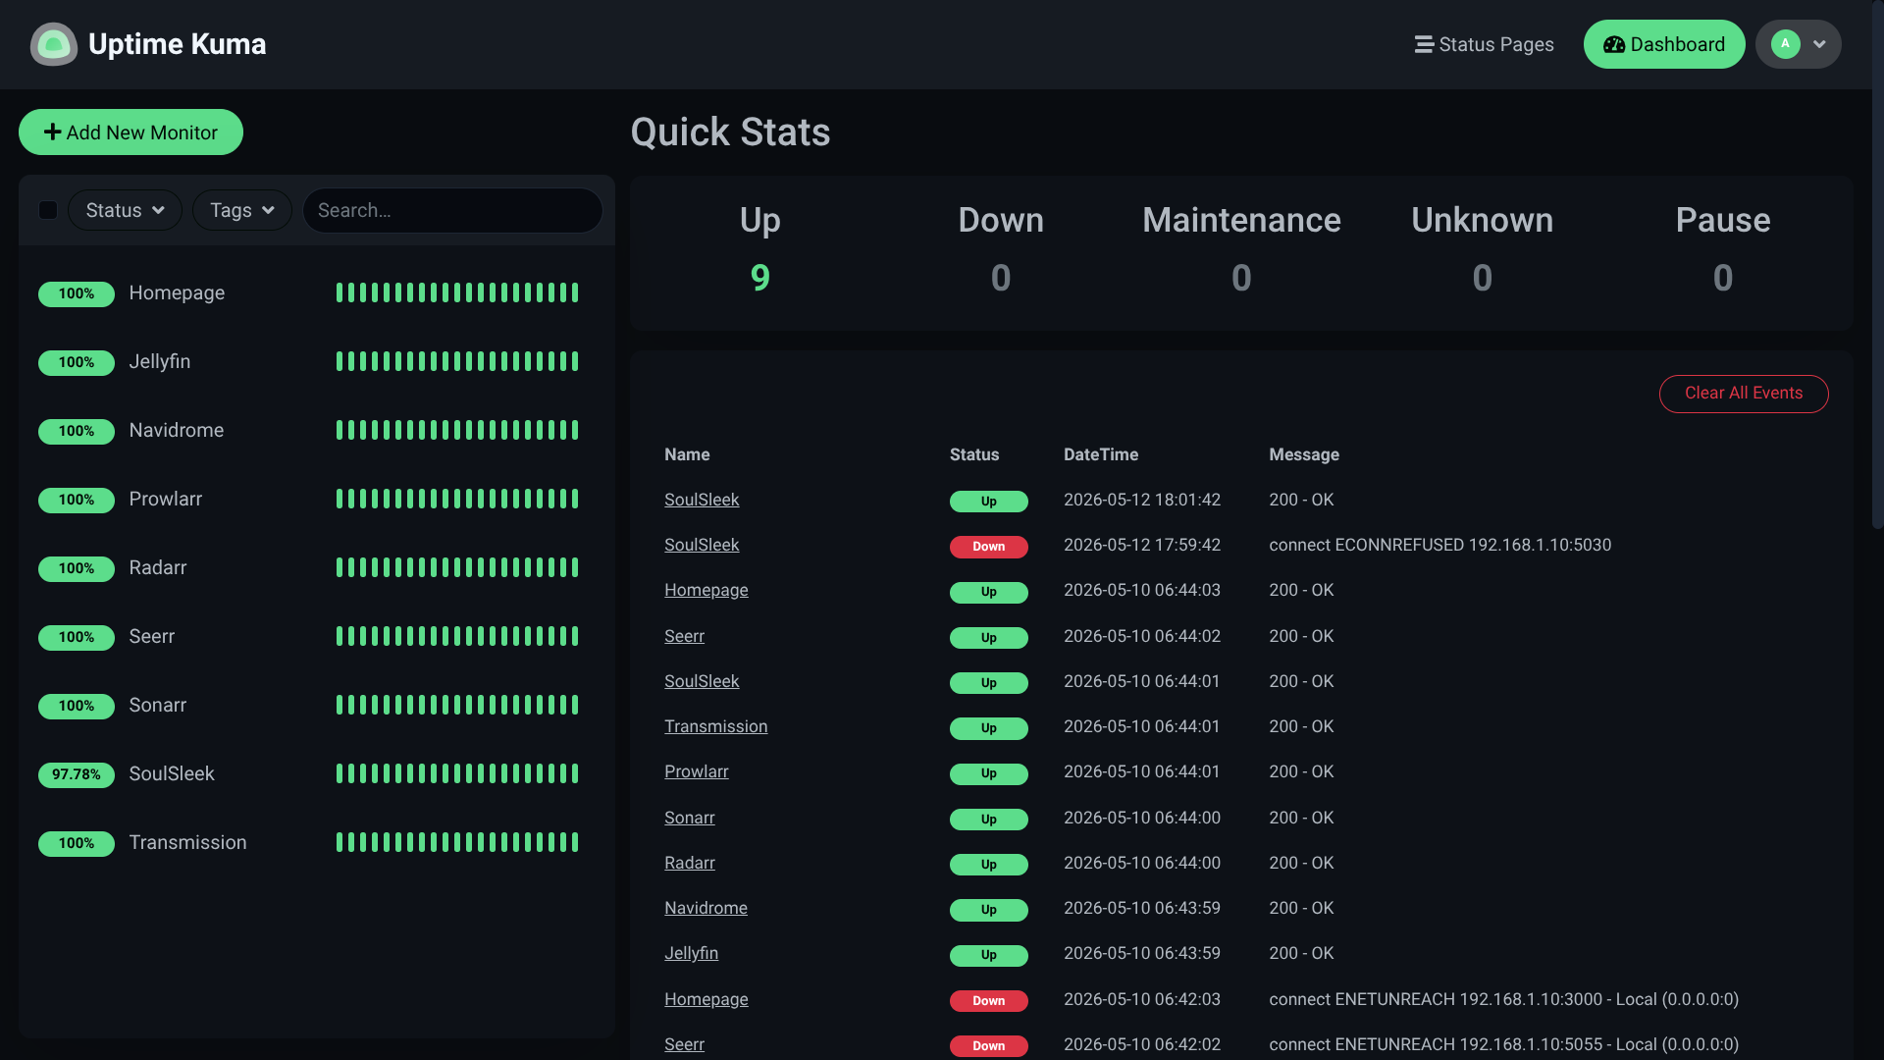Screen dimensions: 1884x1060
Task: Click Clear All Events button
Action: pyautogui.click(x=1744, y=394)
